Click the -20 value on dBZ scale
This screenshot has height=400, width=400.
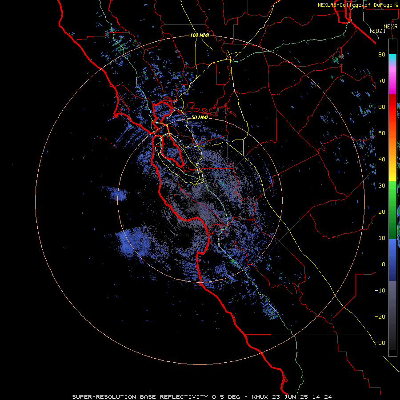[380, 317]
